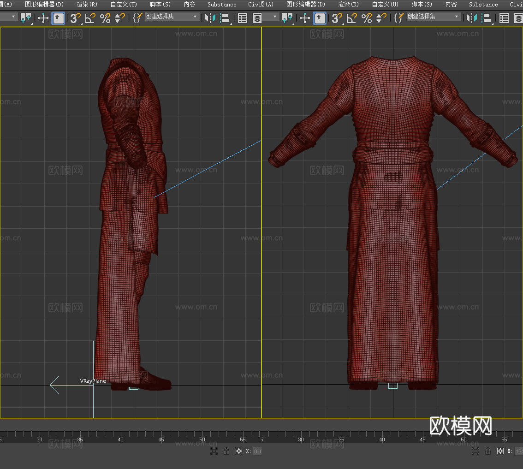Click Align tool icon in left window

tap(226, 18)
